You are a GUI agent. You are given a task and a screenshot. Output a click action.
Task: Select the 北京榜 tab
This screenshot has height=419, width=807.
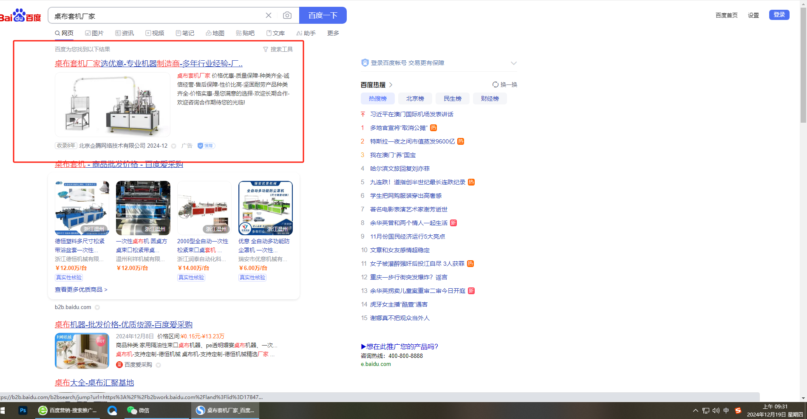415,98
